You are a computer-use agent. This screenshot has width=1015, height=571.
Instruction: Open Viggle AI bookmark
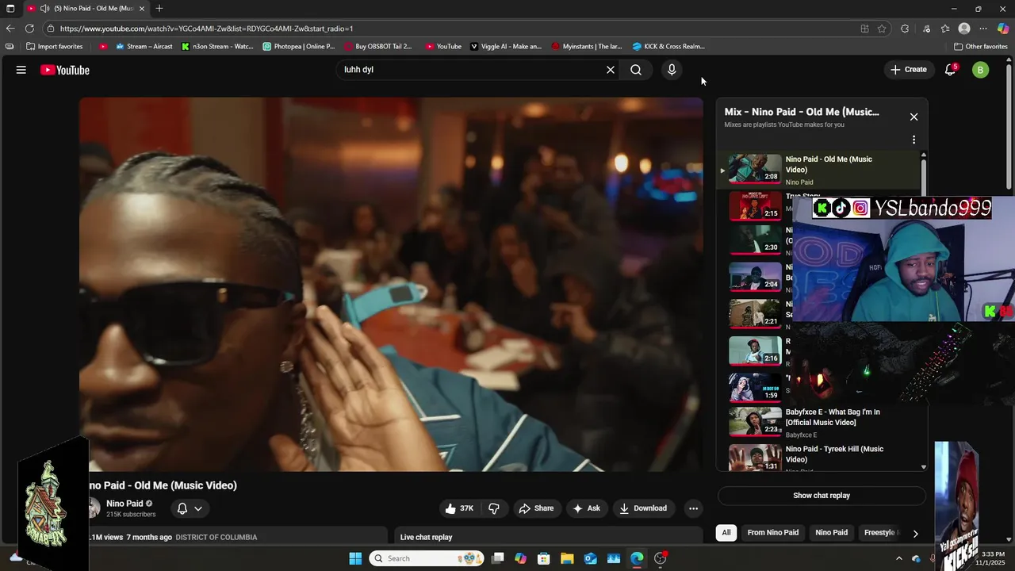point(506,47)
